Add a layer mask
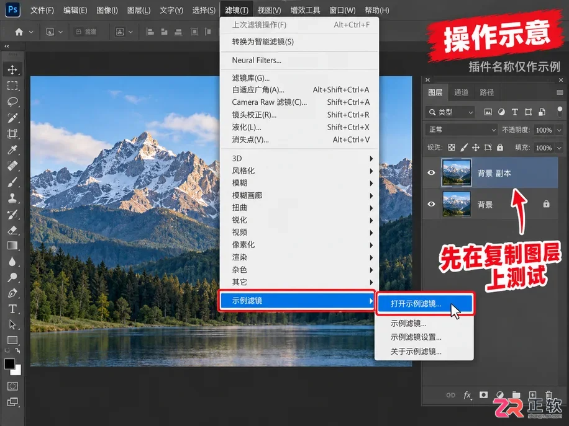Image resolution: width=569 pixels, height=426 pixels. click(x=483, y=395)
